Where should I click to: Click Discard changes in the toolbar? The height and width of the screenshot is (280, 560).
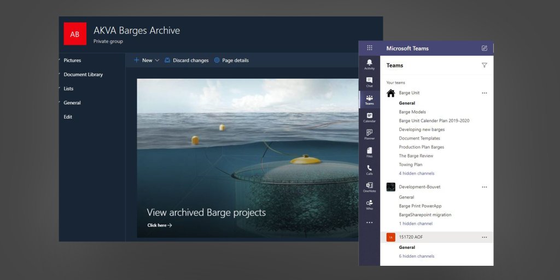186,60
